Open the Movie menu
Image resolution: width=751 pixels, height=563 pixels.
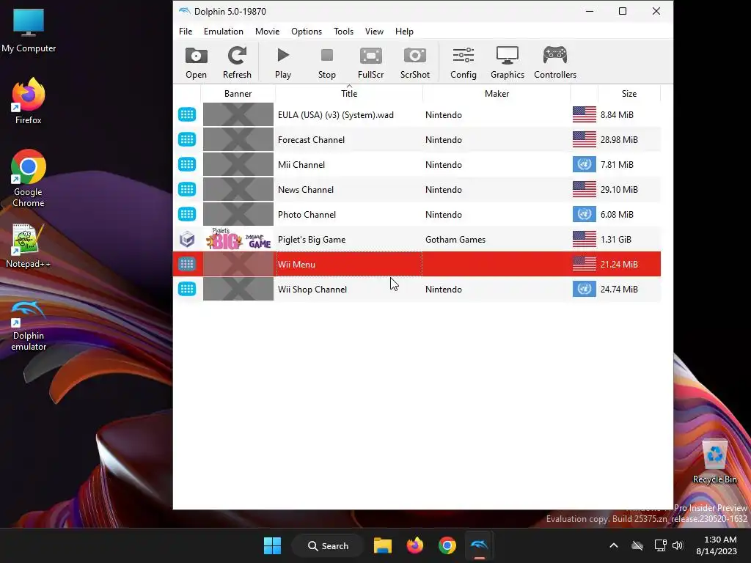[x=267, y=31]
